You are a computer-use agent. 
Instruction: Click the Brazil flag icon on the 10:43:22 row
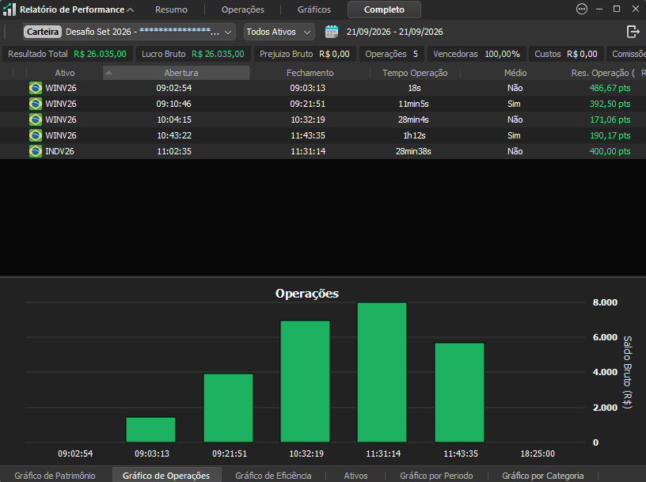36,135
